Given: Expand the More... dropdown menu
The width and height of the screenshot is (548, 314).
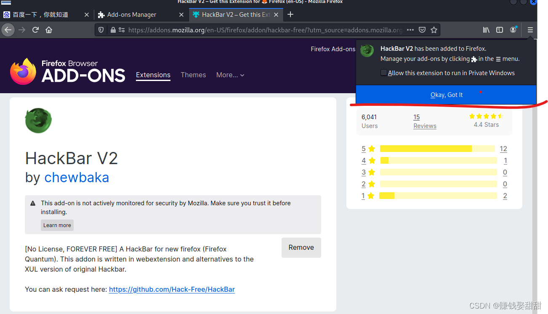Looking at the screenshot, I should click(x=230, y=75).
